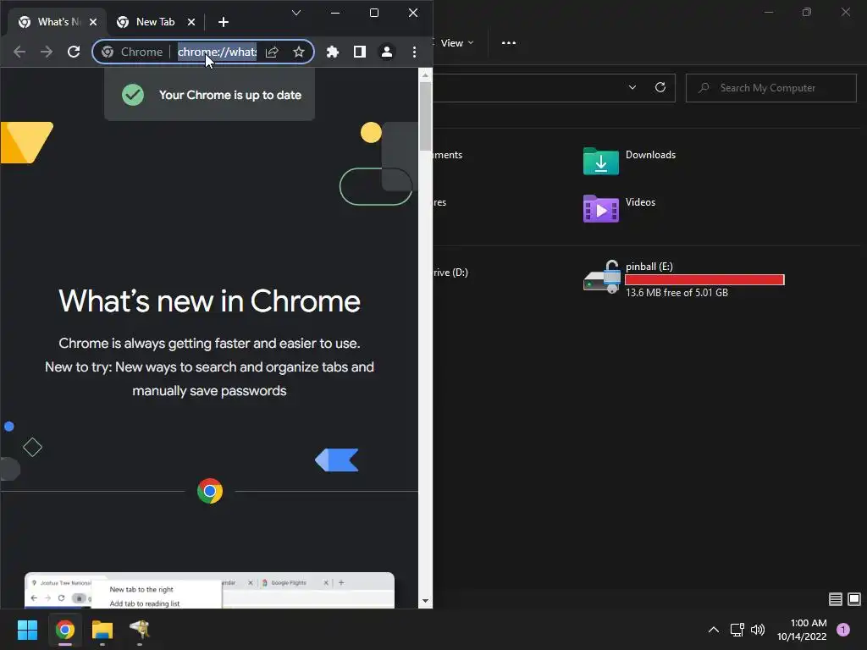Click the scroll-up arrow in Chrome's scrollbar
The height and width of the screenshot is (650, 867).
(425, 74)
